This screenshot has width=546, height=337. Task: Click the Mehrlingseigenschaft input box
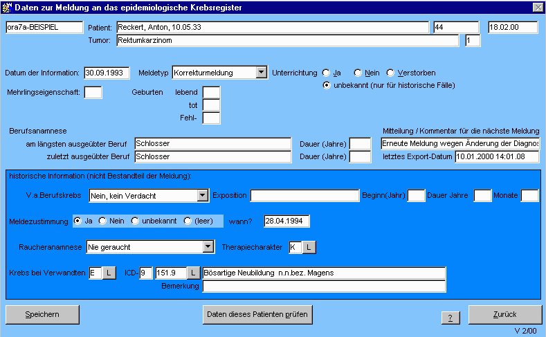(x=93, y=92)
